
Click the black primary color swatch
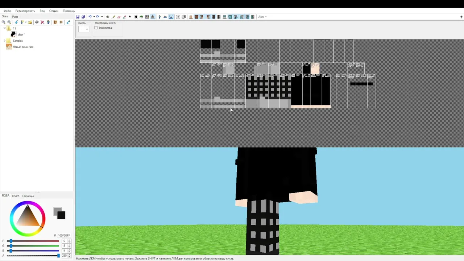[x=61, y=215]
